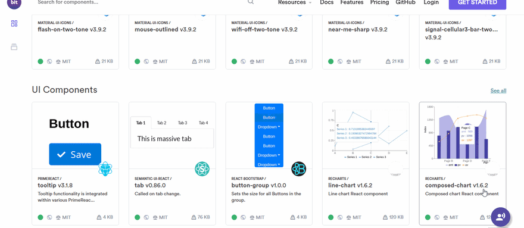Click the Semantic UI React logo badge
The height and width of the screenshot is (228, 524).
pos(202,169)
